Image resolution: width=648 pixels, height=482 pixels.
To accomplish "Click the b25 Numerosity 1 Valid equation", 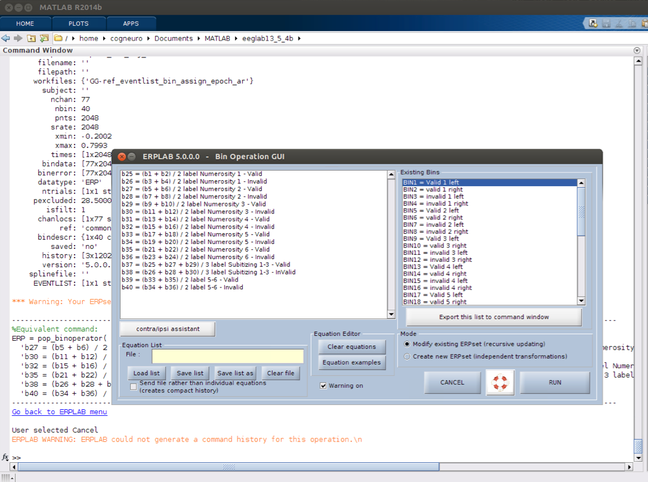I will [x=192, y=174].
